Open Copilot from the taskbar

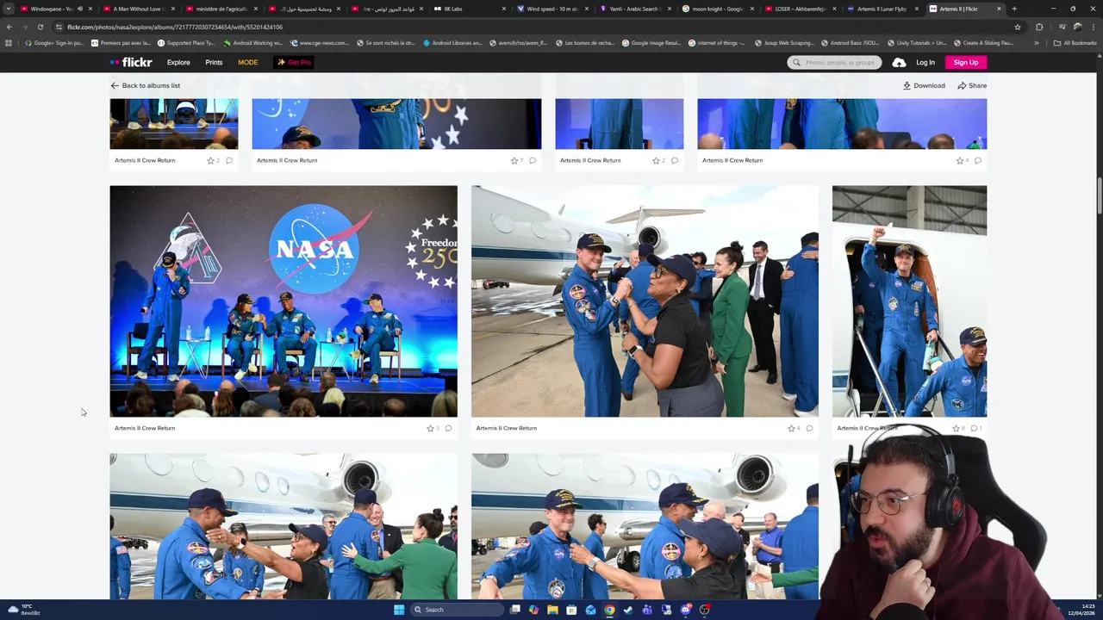(533, 610)
